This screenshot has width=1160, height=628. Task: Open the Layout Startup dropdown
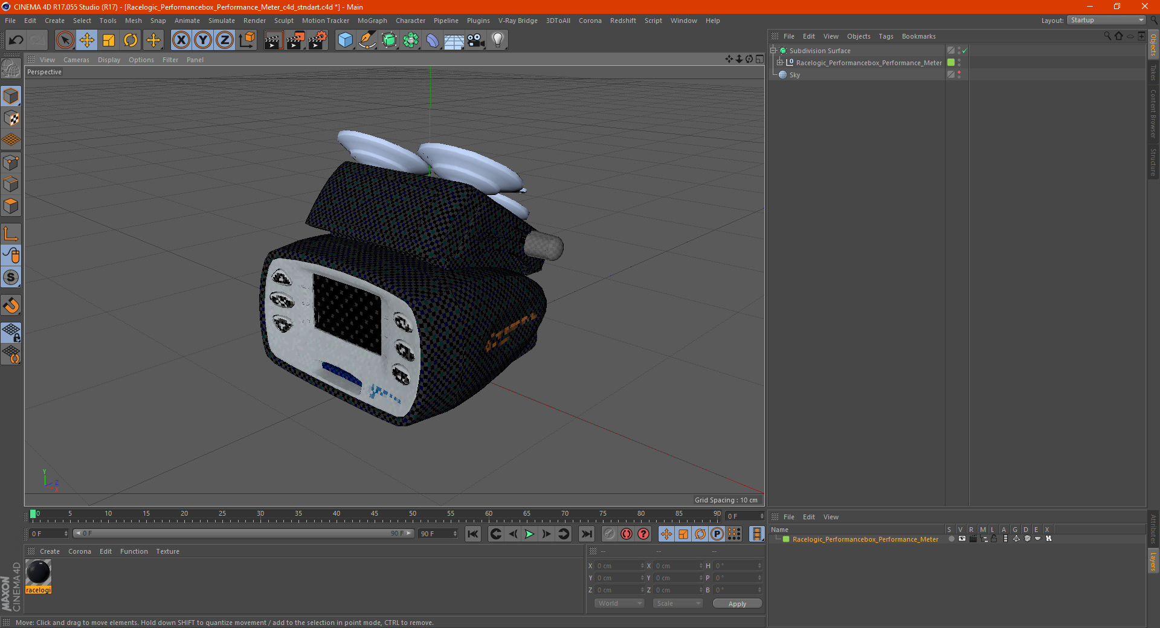(1106, 20)
